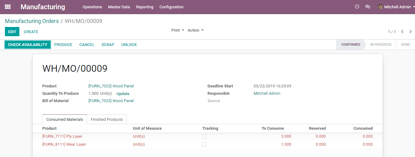Toggle Wear Layer tracking checkbox
This screenshot has width=415, height=157.
click(204, 144)
